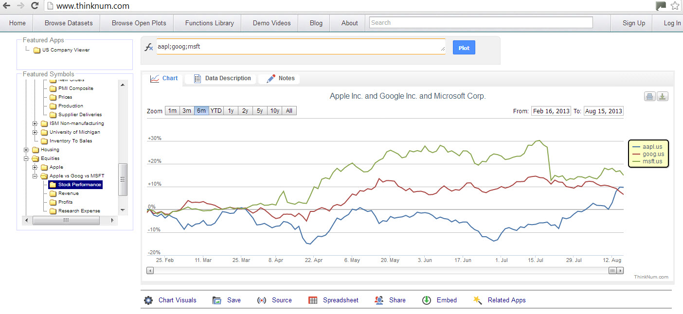This screenshot has width=683, height=314.
Task: Open the Share icon
Action: 379,300
